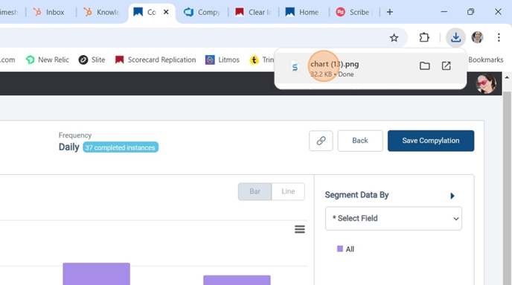Switch to the Clear In tab
The width and height of the screenshot is (512, 285).
click(253, 13)
